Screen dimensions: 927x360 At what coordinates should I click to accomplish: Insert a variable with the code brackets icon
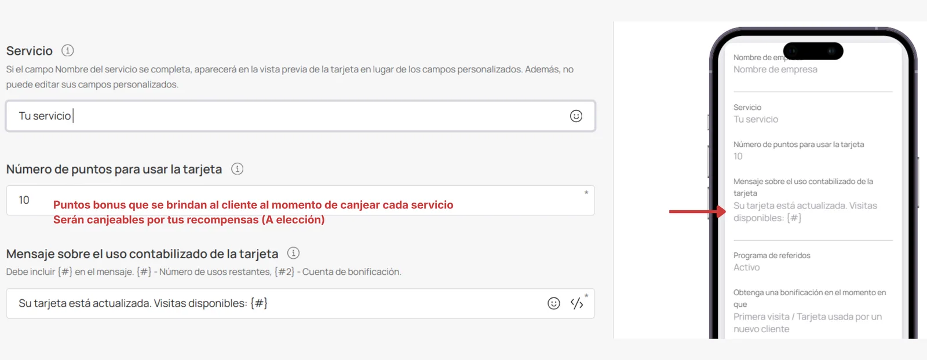click(x=576, y=303)
